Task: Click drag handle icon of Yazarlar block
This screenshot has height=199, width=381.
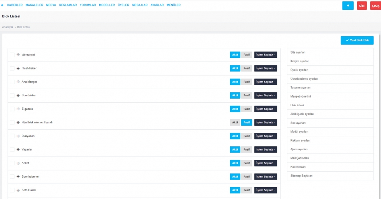Action: (x=18, y=149)
